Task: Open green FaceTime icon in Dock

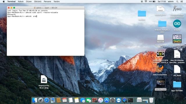Action: (x=89, y=100)
